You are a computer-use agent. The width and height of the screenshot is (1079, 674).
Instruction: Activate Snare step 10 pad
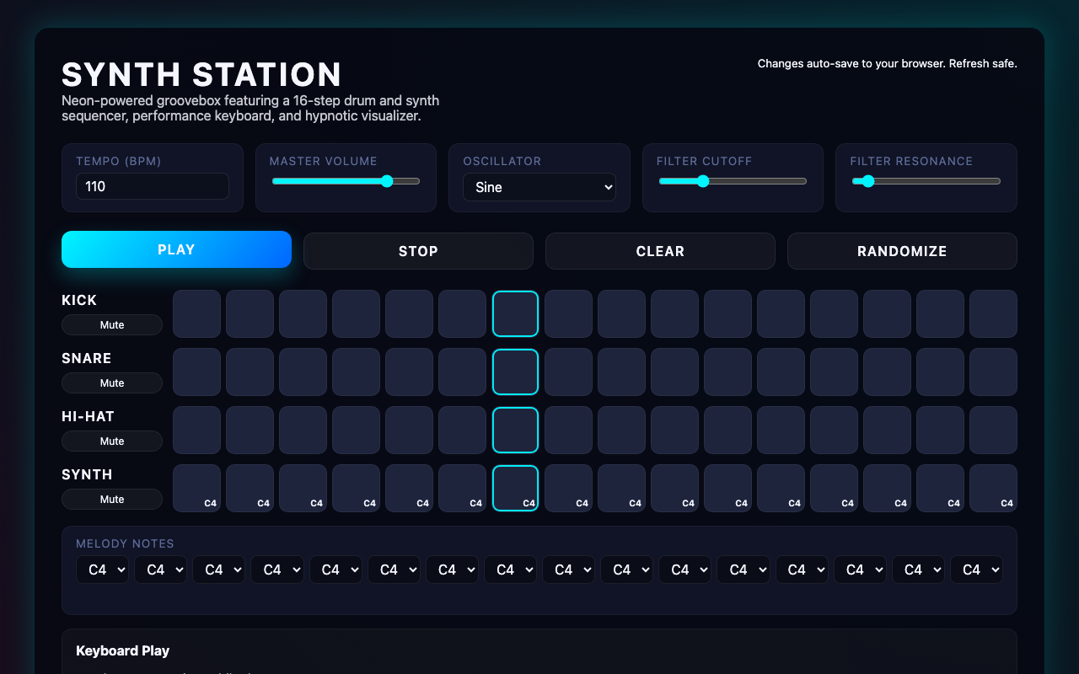675,372
